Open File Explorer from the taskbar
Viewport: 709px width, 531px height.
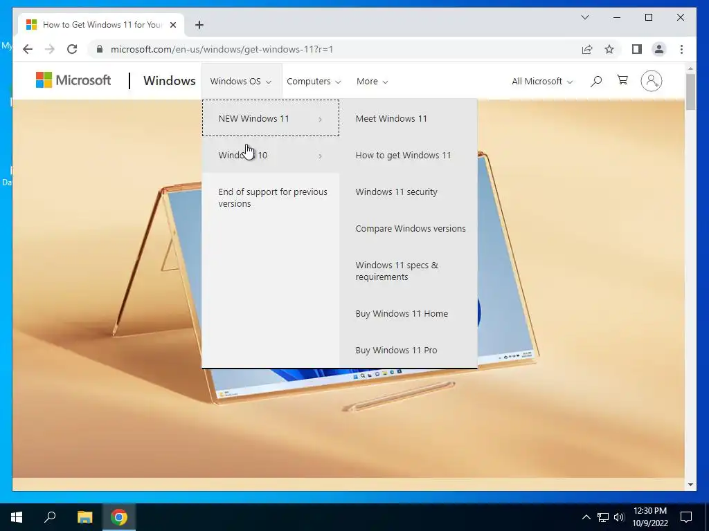[x=84, y=517]
